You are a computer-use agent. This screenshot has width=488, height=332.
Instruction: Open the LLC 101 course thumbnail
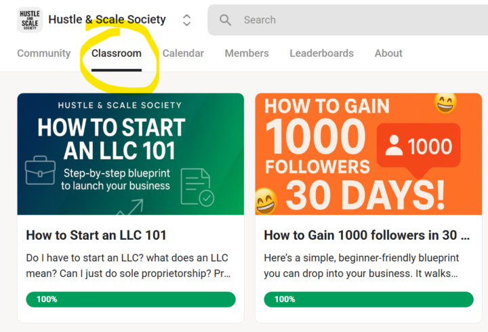pyautogui.click(x=130, y=154)
